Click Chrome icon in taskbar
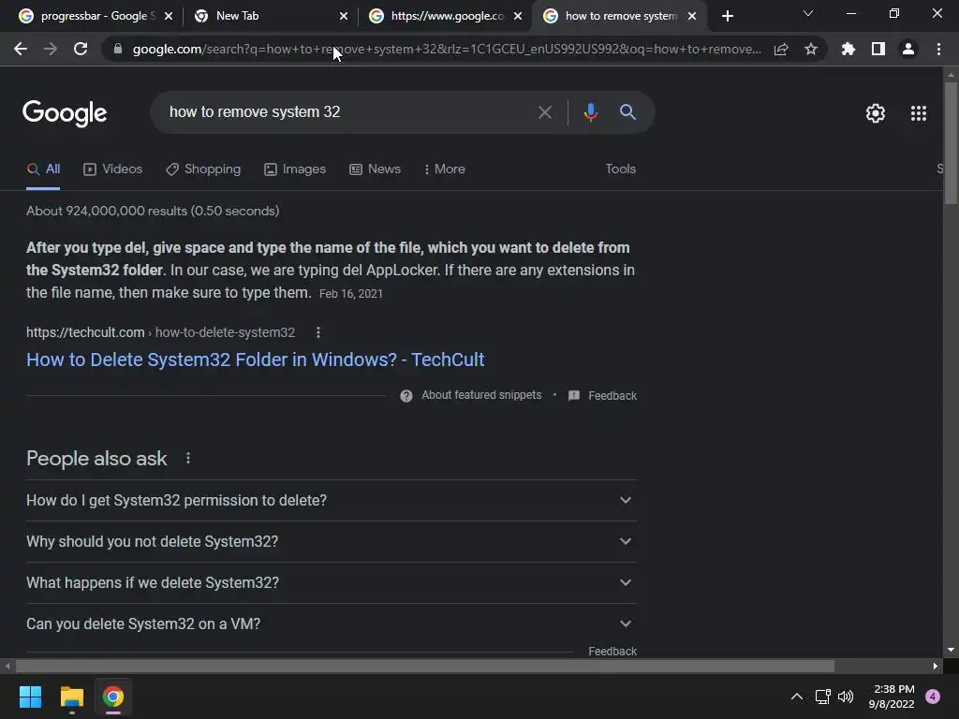Viewport: 959px width, 719px height. pos(113,697)
